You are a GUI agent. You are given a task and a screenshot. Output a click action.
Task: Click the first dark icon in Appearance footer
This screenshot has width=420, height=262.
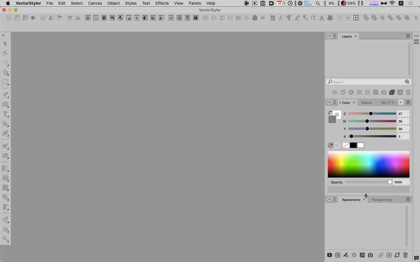pyautogui.click(x=330, y=255)
